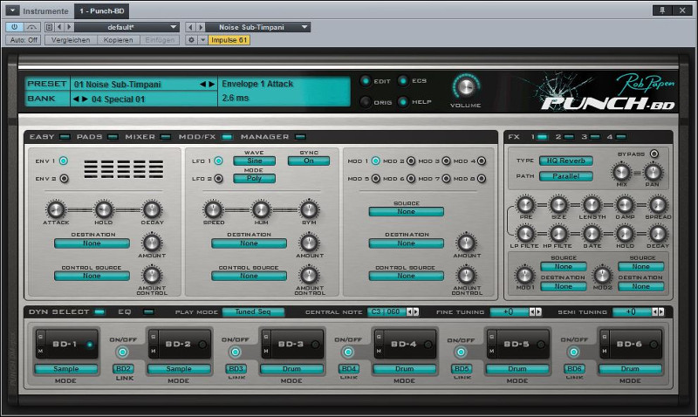
Task: Click the LFO SPEED knob
Action: coord(213,209)
